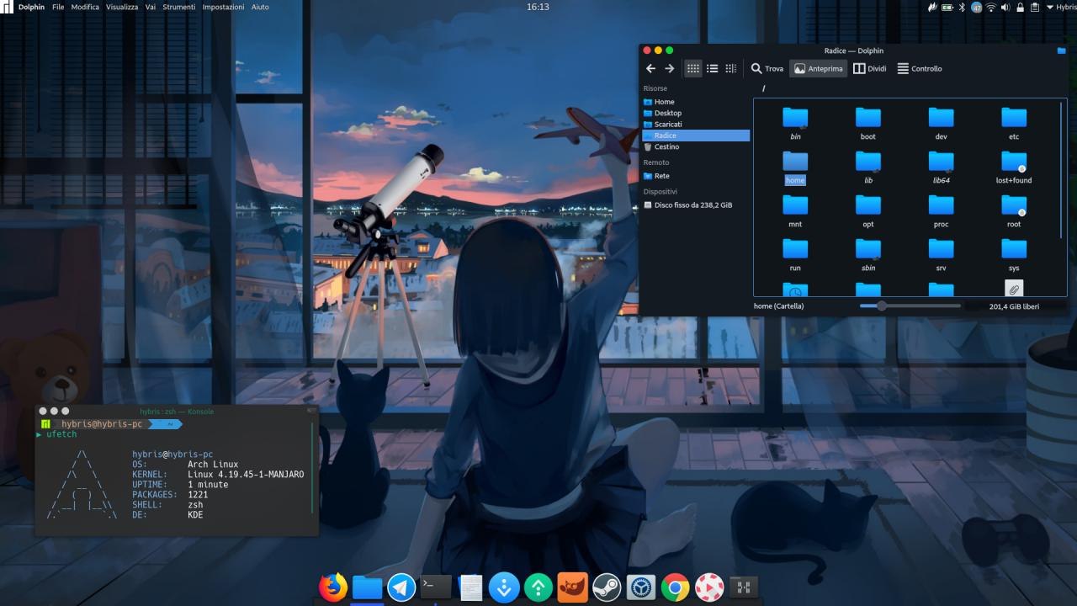
Task: Select the mnt folder icon
Action: click(795, 205)
